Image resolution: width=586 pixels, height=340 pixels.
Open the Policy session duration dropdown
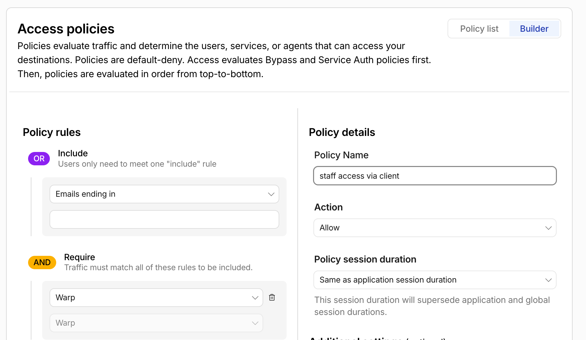(x=435, y=280)
